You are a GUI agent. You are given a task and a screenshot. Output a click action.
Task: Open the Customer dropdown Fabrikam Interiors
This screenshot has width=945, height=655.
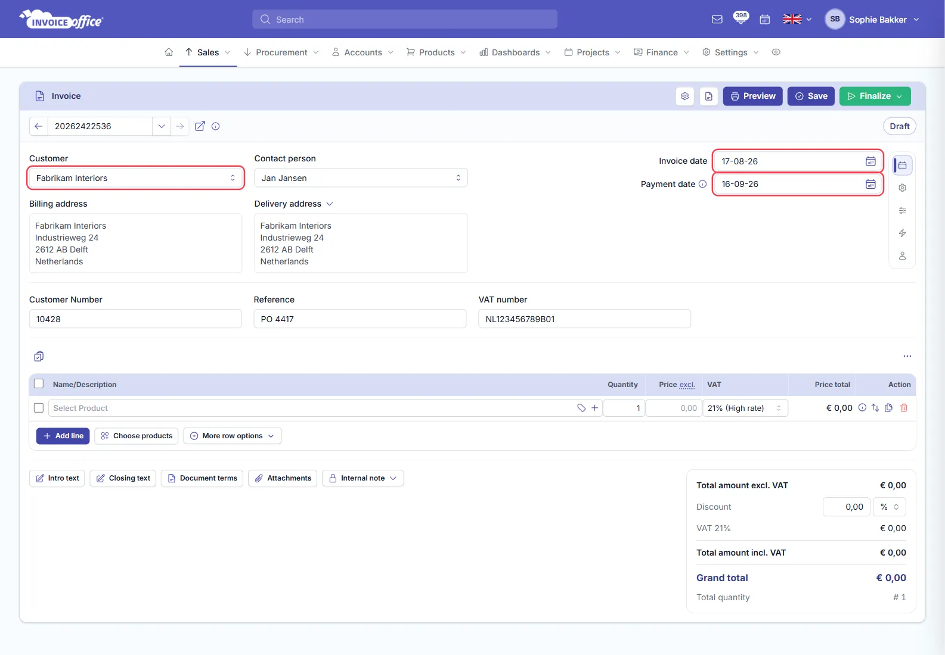136,178
